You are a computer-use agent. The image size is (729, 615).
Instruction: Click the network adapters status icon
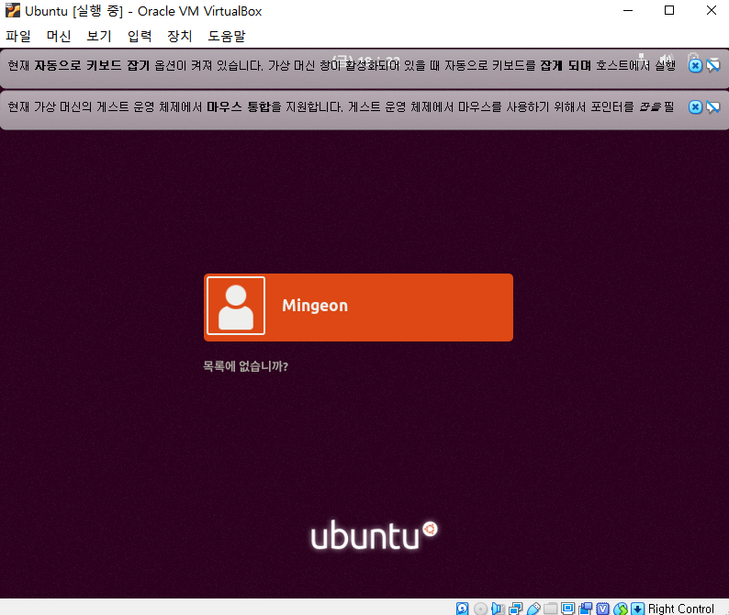[516, 608]
